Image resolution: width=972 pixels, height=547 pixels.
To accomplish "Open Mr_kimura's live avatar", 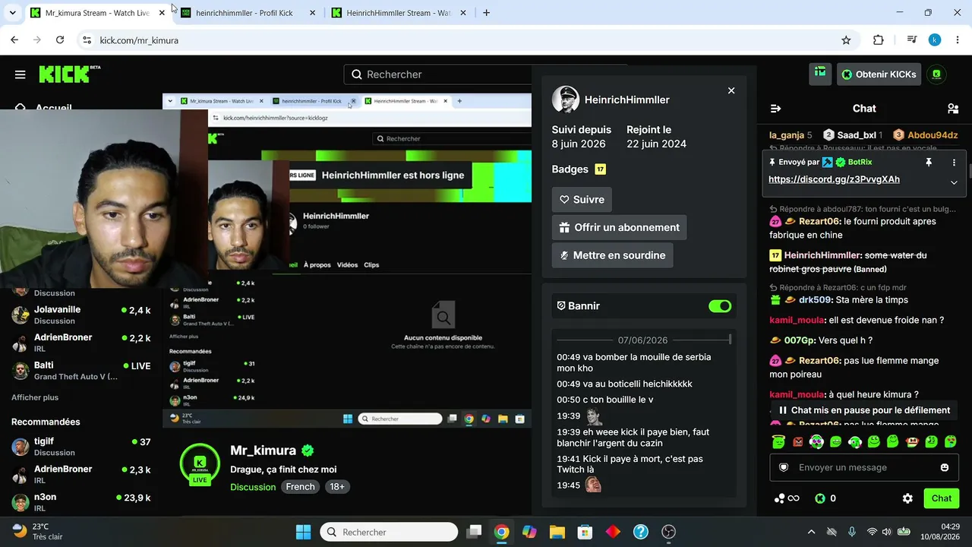I will (x=200, y=464).
